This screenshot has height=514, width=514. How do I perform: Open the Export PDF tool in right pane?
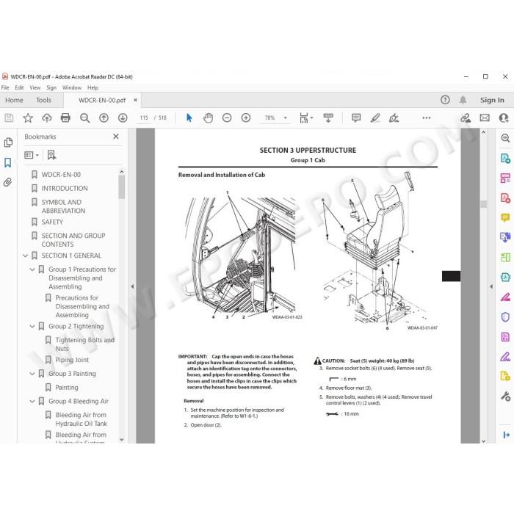coord(505,159)
